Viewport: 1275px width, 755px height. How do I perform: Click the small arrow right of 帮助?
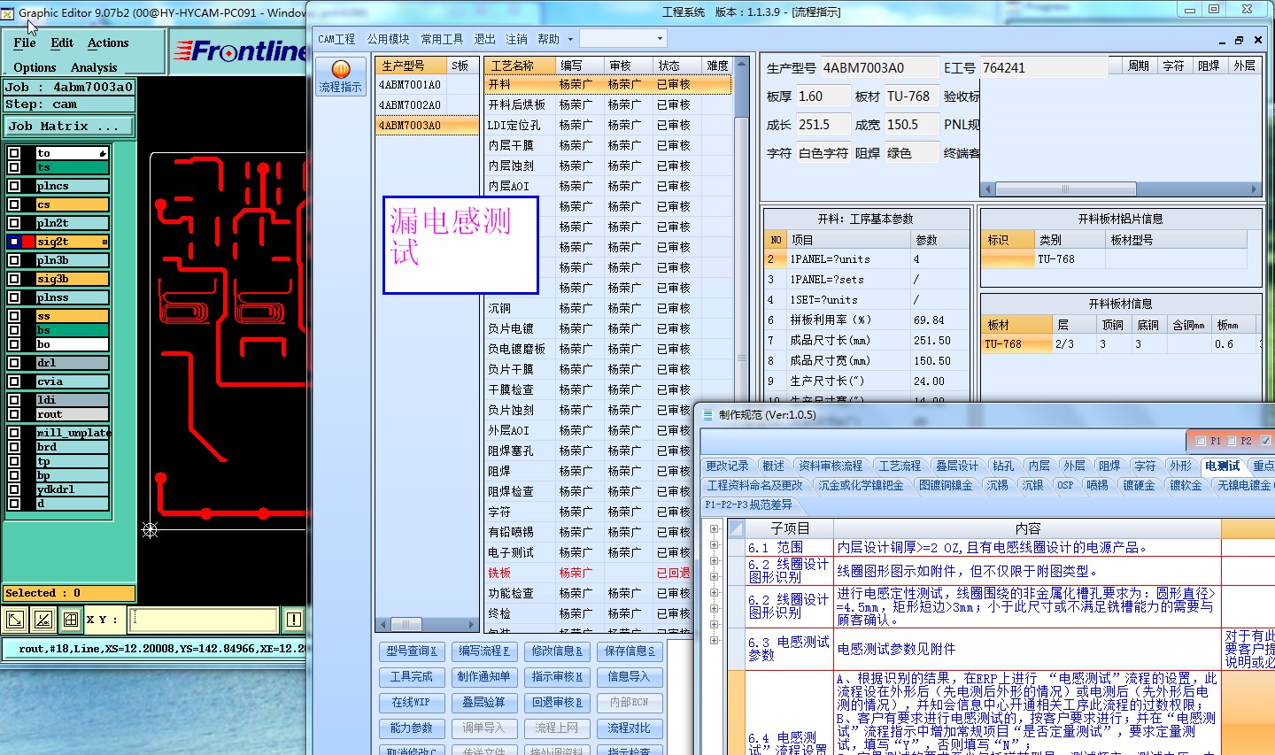click(x=570, y=39)
